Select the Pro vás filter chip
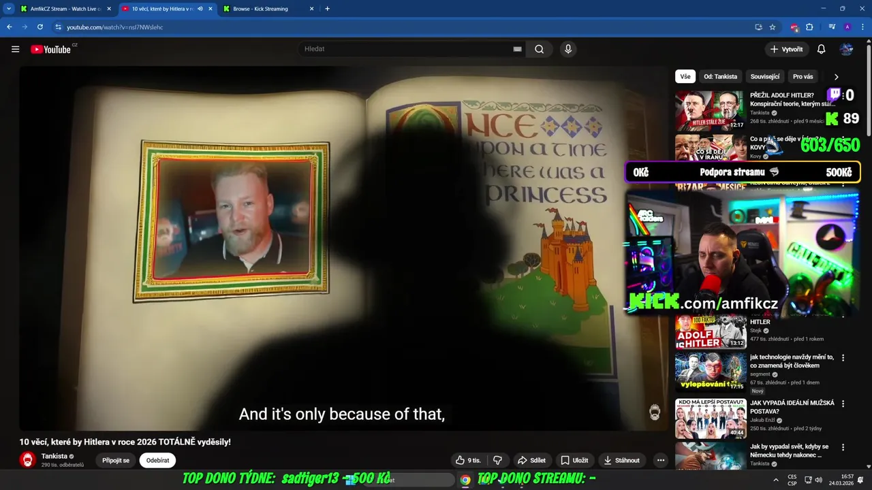Viewport: 872px width, 490px height. pyautogui.click(x=803, y=77)
